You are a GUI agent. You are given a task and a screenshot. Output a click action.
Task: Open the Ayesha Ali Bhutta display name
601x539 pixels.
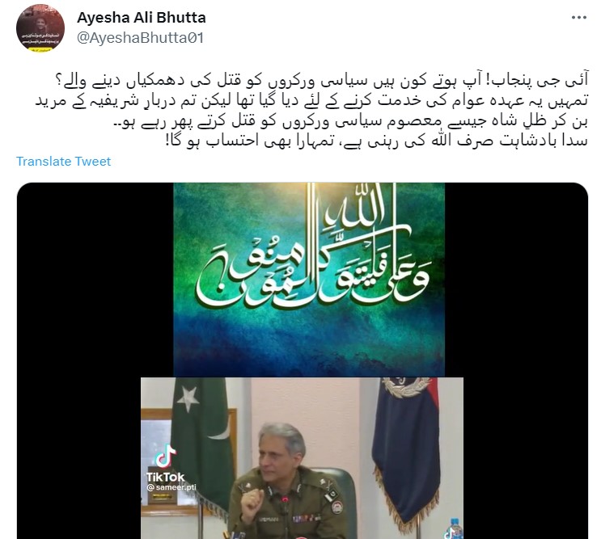(142, 18)
